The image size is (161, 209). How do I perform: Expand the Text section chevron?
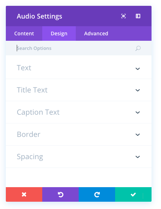coord(138,69)
